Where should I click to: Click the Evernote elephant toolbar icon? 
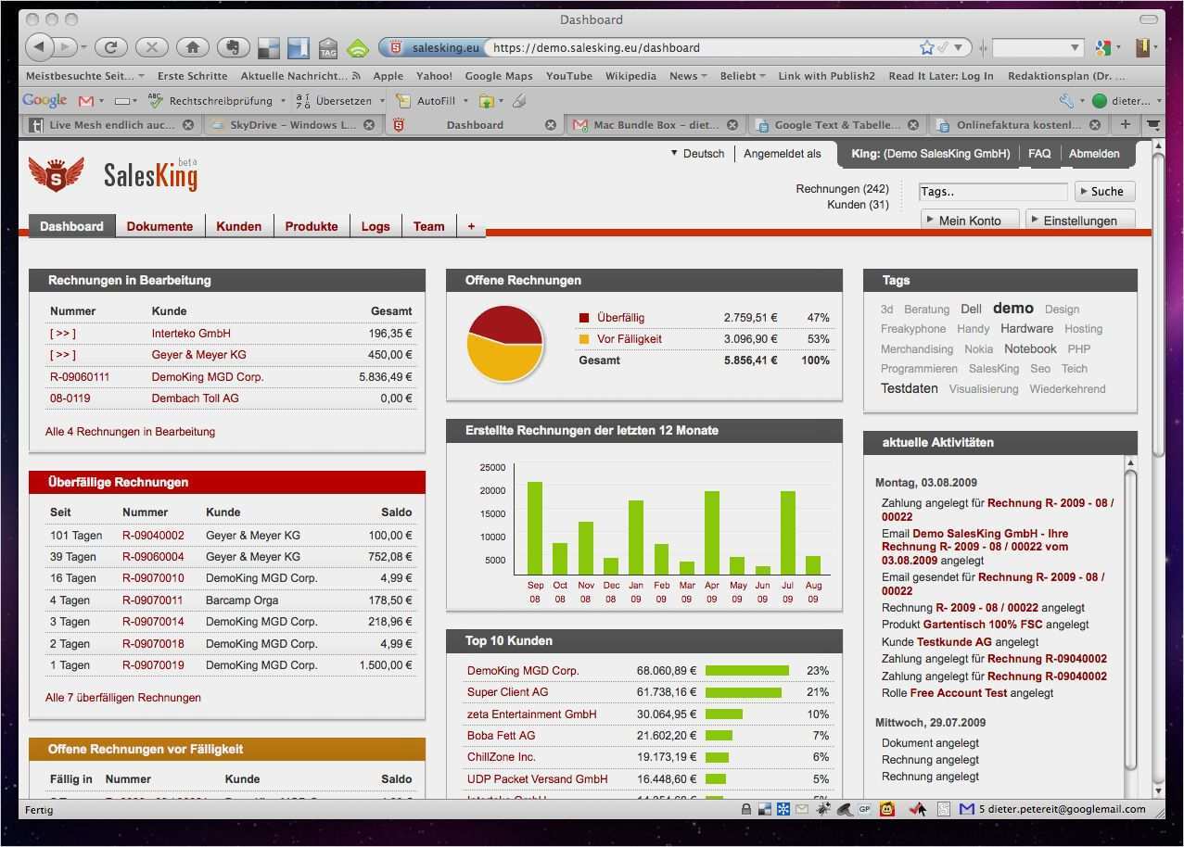233,47
